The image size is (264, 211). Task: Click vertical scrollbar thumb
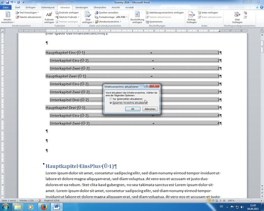pyautogui.click(x=262, y=46)
